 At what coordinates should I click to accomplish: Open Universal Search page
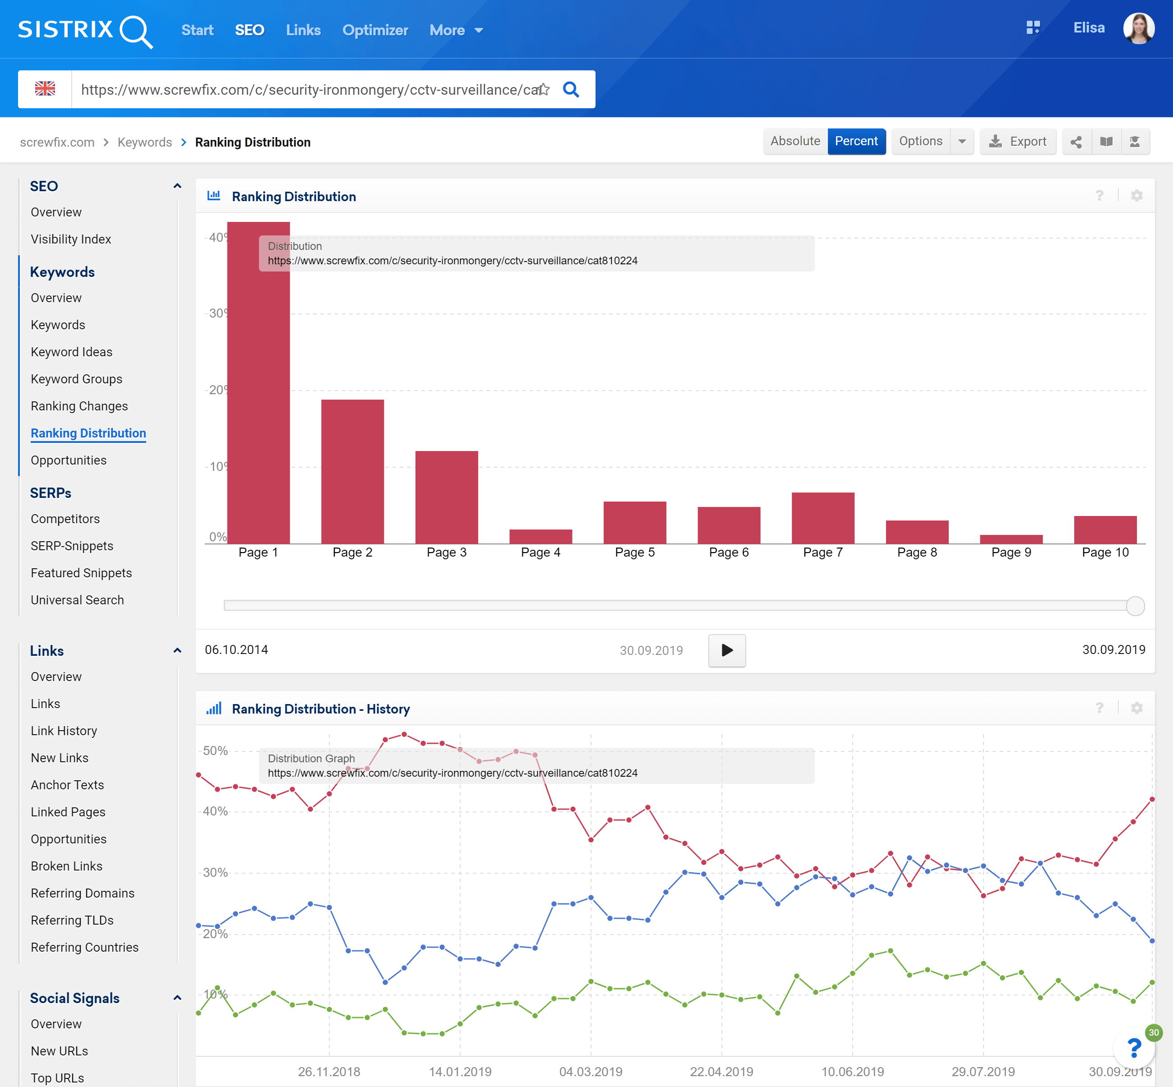[77, 600]
